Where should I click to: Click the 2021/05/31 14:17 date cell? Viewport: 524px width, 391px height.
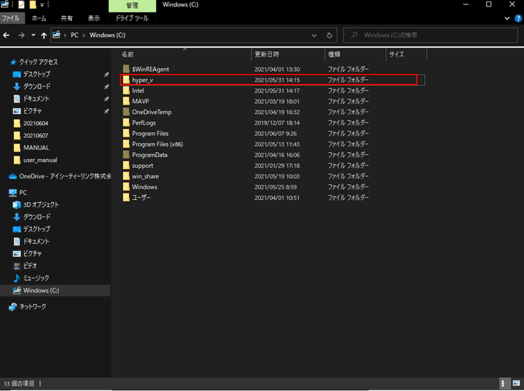277,90
